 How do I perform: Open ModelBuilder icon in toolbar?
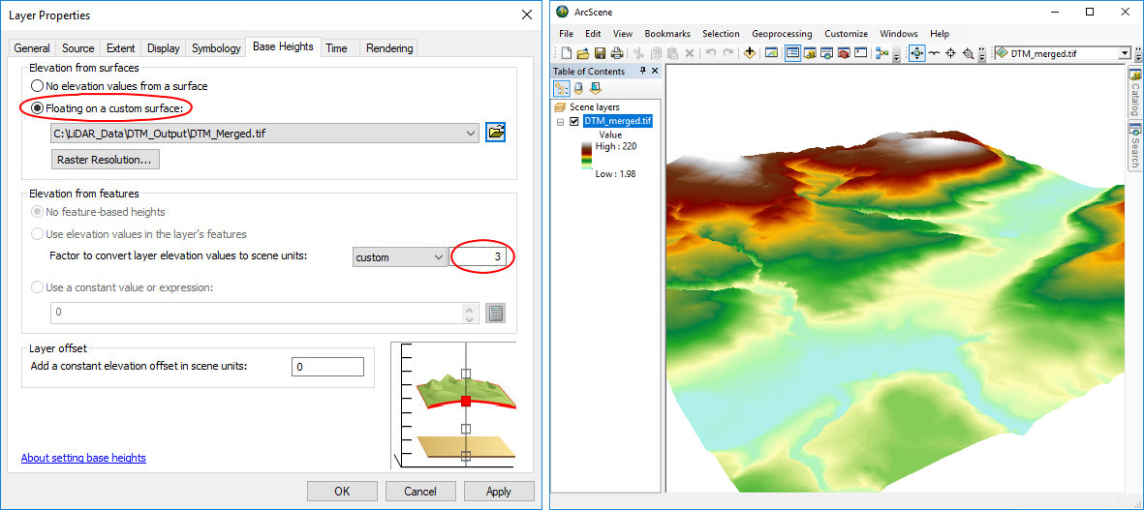pyautogui.click(x=882, y=52)
